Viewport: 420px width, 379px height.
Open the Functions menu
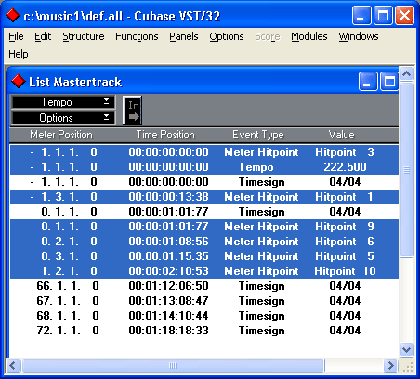tap(137, 36)
